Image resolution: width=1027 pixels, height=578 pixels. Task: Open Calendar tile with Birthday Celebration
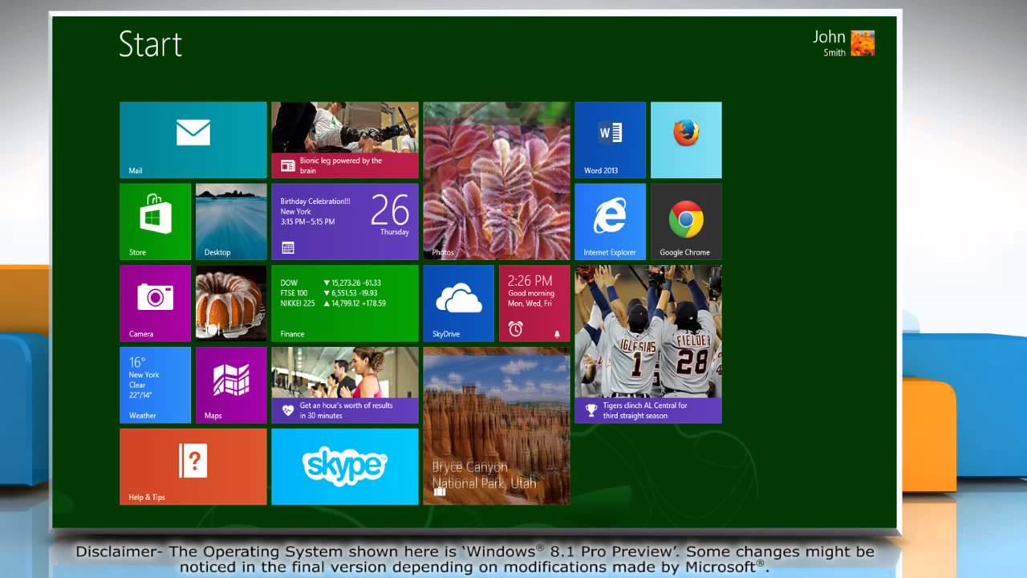coord(345,222)
